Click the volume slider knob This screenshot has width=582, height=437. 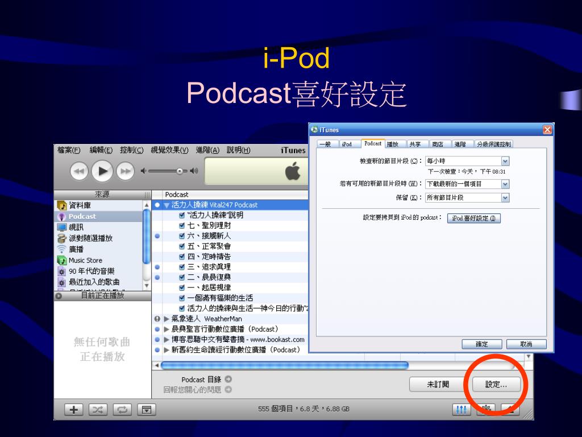click(180, 171)
